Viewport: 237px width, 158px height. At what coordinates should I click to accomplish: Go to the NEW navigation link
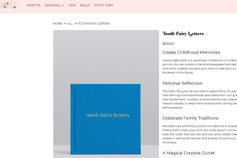pyautogui.click(x=72, y=5)
